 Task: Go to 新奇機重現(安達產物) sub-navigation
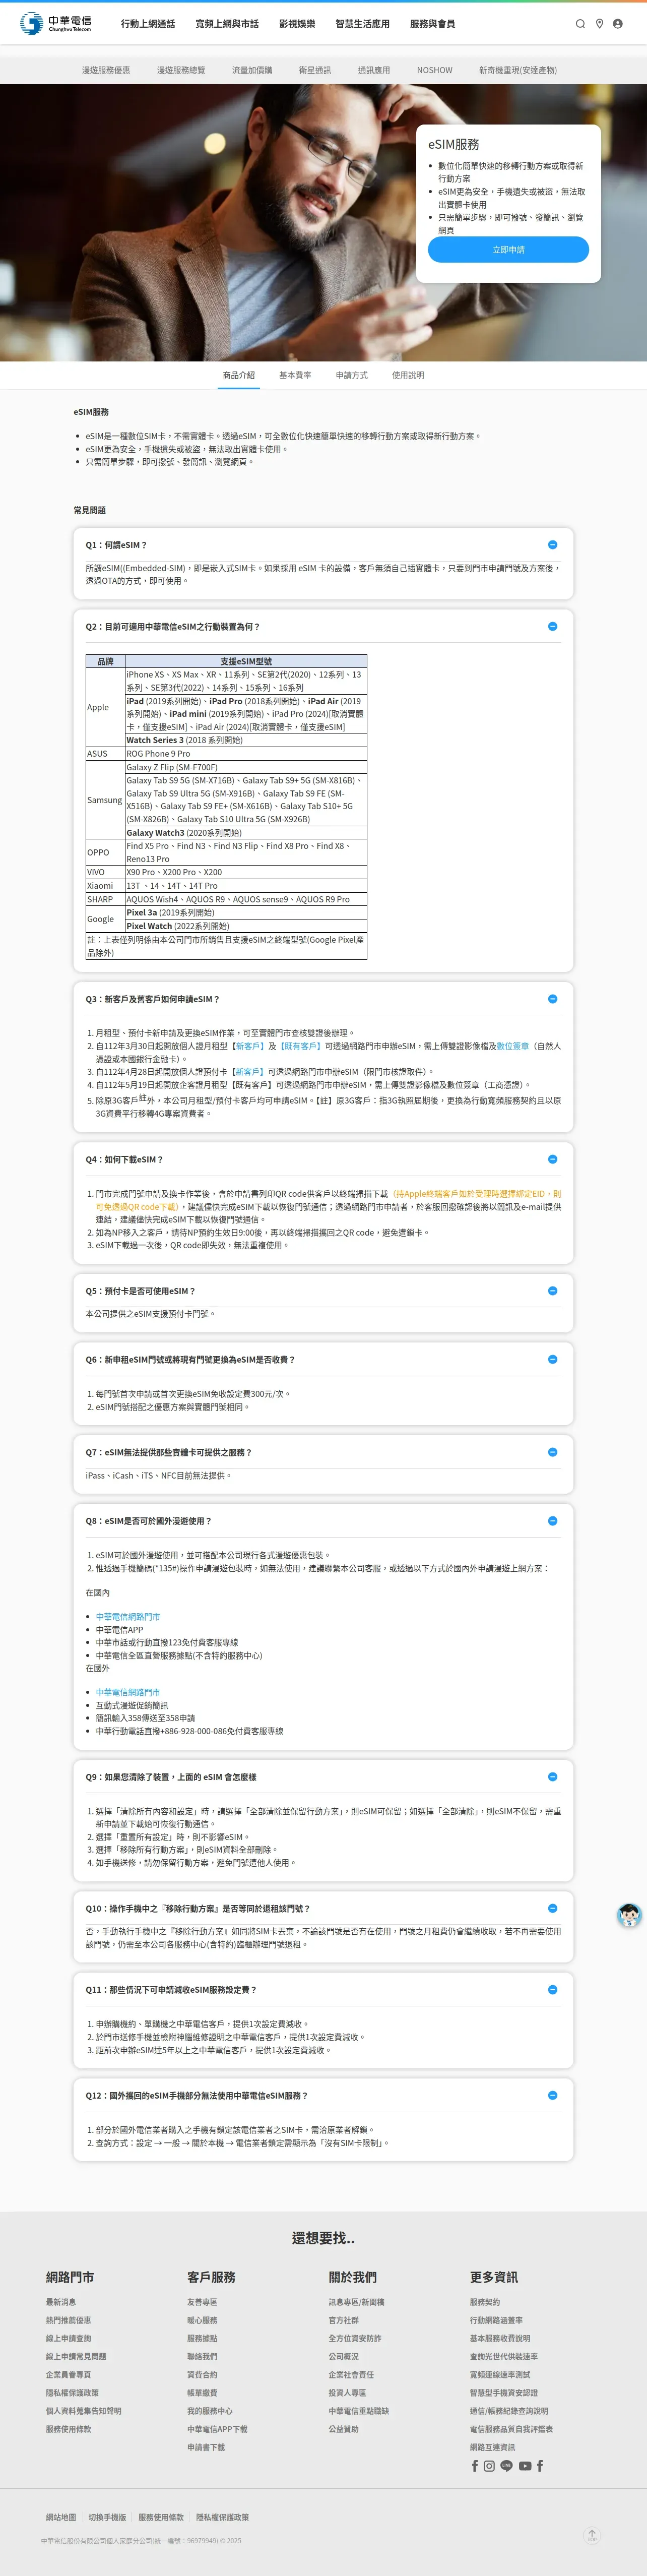coord(518,71)
